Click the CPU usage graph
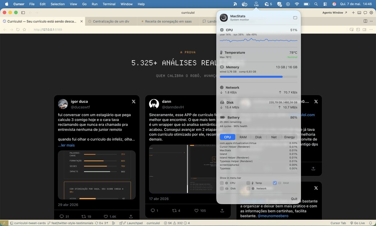The image size is (376, 226). click(258, 40)
